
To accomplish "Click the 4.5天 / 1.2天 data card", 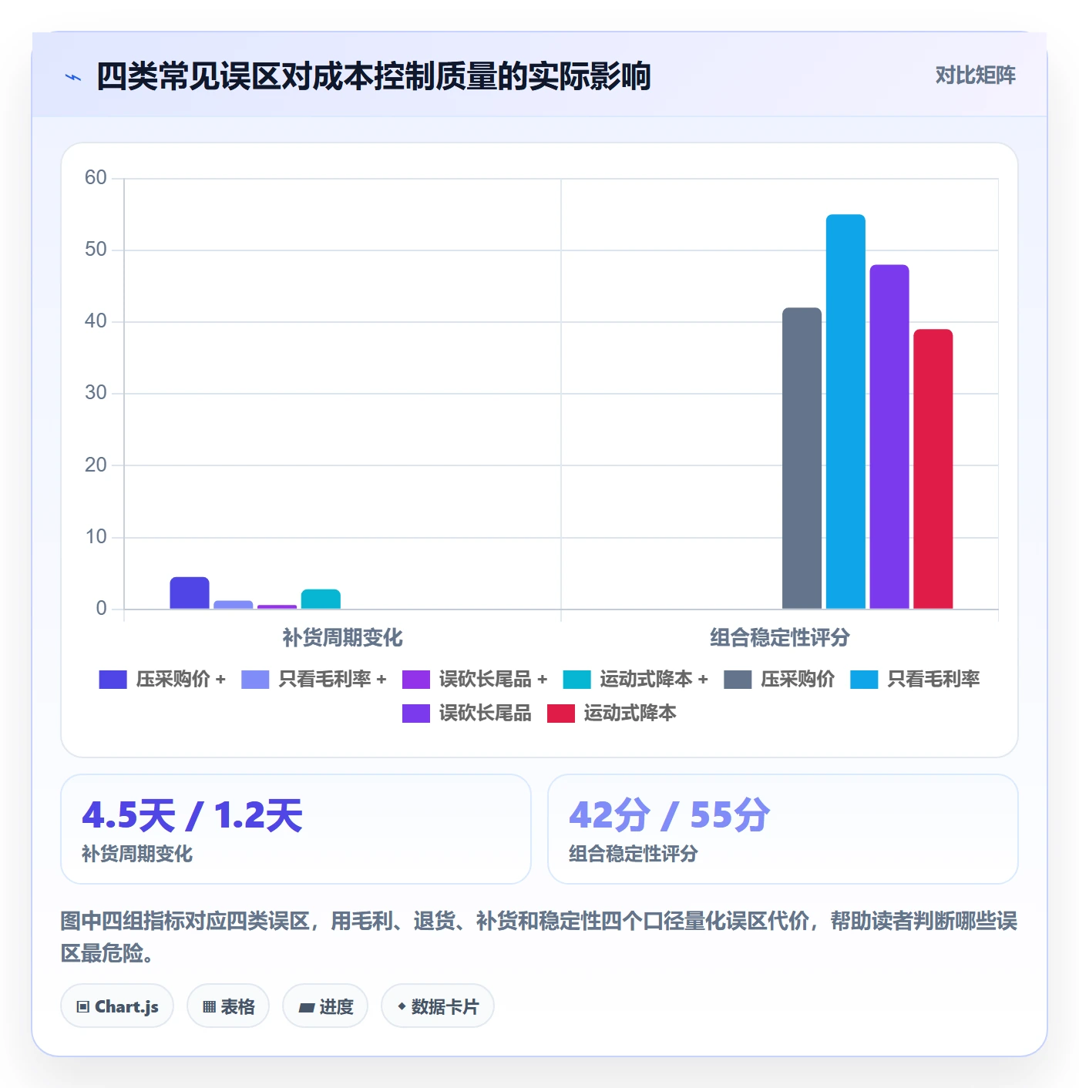I will pos(296,829).
